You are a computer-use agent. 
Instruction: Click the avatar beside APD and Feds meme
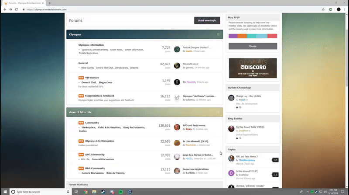177,127
